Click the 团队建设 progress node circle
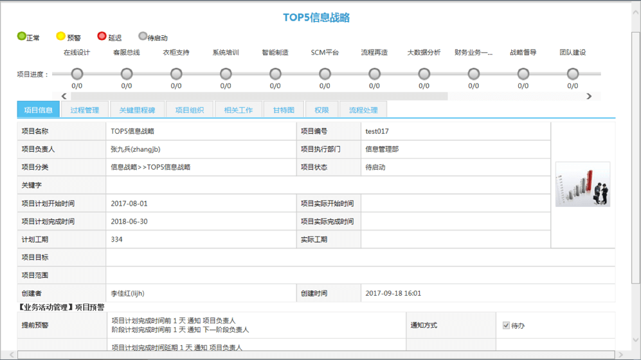 572,74
